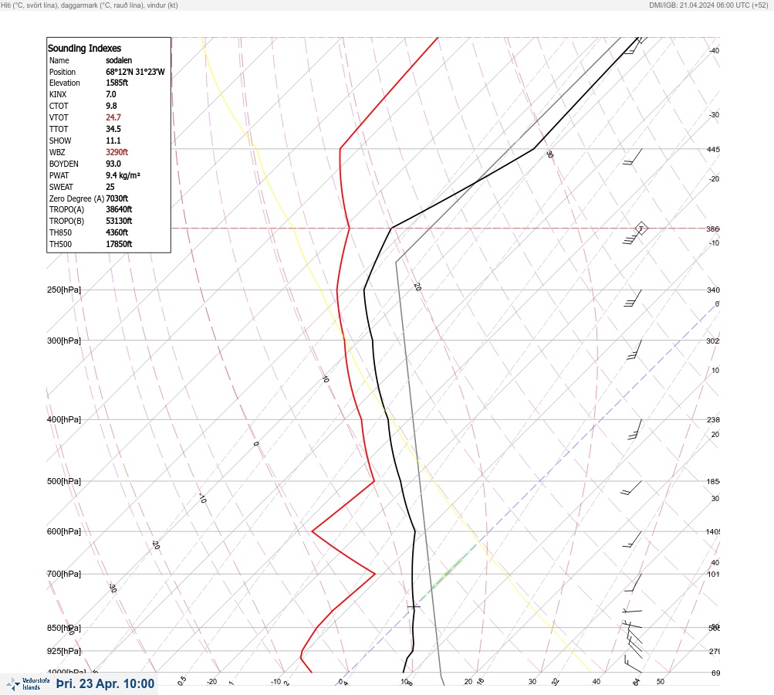774x695 pixels.
Task: Click the position value 68°12'N 31°23'W
Action: click(x=135, y=72)
